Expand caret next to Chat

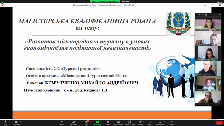pyautogui.click(x=90, y=122)
